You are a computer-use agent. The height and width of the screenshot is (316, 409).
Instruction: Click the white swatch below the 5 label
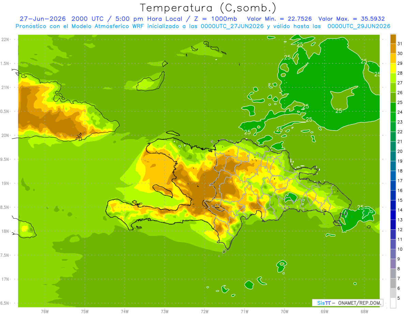click(x=393, y=303)
